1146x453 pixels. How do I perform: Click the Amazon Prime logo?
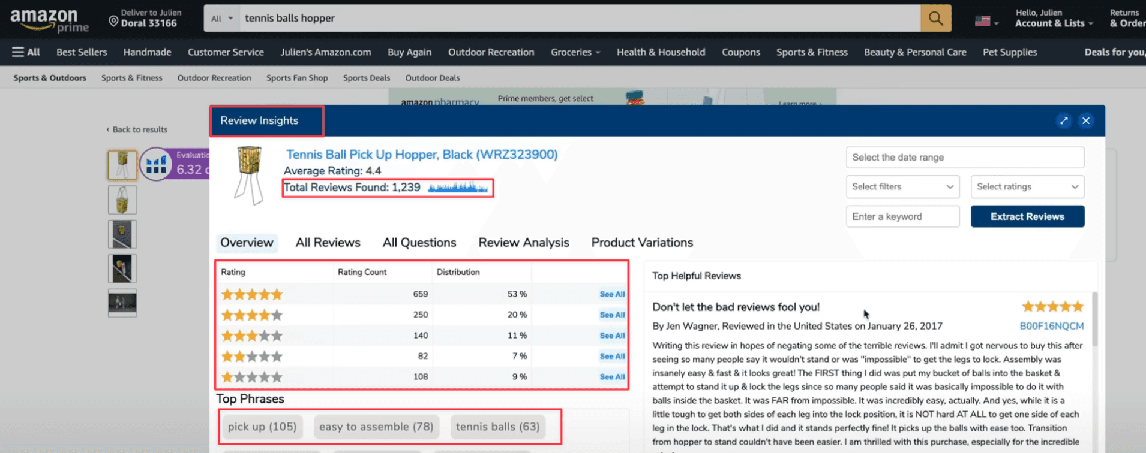49,20
